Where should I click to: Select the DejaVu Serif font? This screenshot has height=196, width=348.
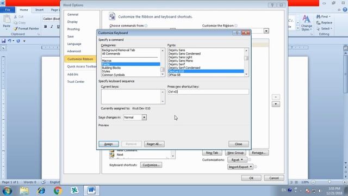click(177, 64)
